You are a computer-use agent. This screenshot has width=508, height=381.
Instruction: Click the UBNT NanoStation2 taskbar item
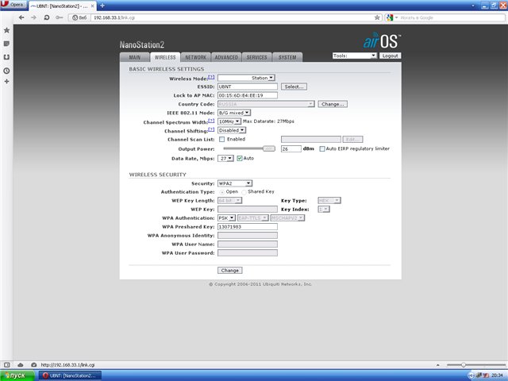click(71, 375)
